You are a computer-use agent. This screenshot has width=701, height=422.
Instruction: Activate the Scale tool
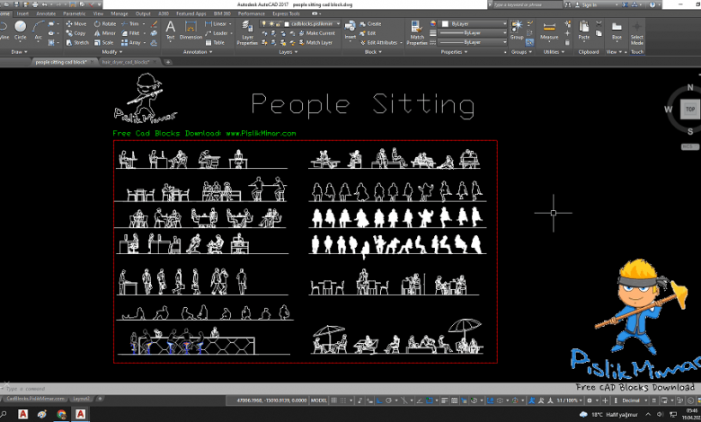103,42
